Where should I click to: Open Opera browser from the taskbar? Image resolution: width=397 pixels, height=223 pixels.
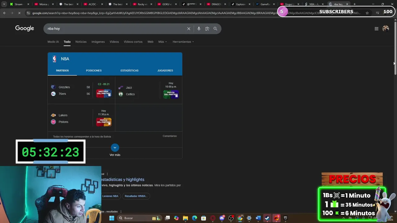tap(213, 218)
